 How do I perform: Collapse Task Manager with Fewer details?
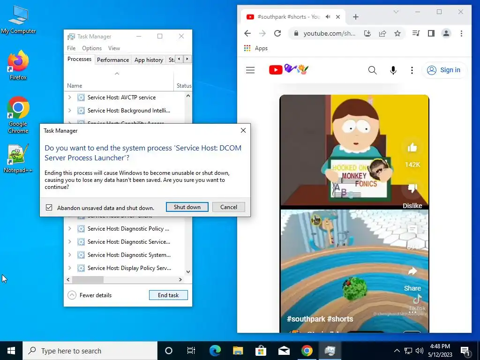coord(90,295)
